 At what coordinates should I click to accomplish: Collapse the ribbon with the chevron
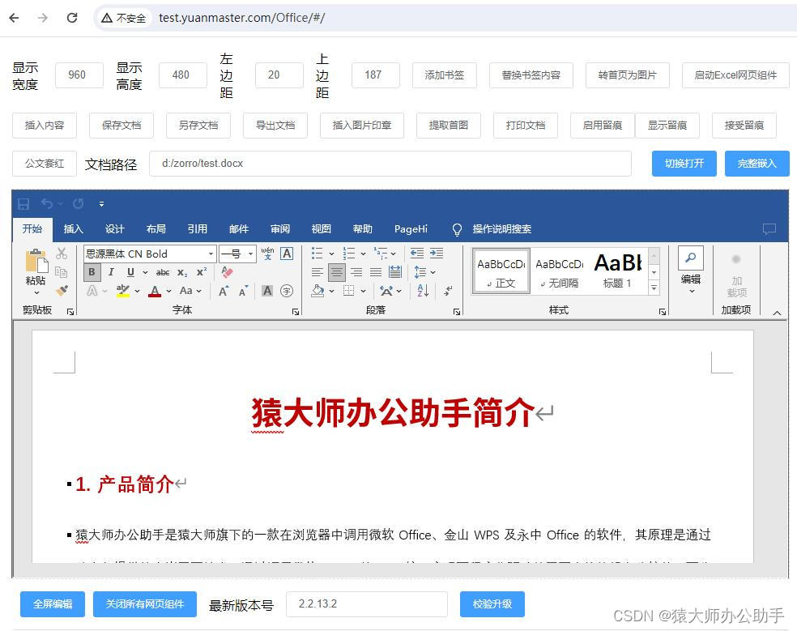(x=777, y=313)
